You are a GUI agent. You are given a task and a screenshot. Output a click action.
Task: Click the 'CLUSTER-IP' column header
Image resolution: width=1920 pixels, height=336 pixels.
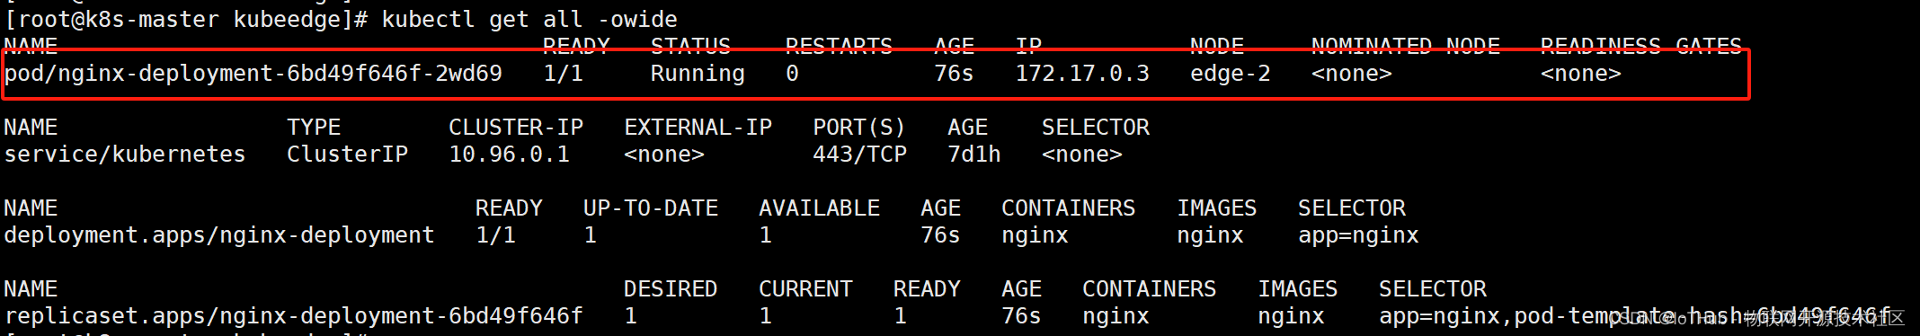pos(516,128)
